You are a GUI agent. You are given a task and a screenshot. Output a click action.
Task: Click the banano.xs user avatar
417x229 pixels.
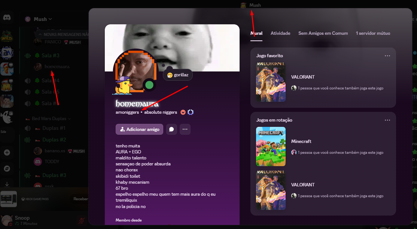[x=38, y=151]
